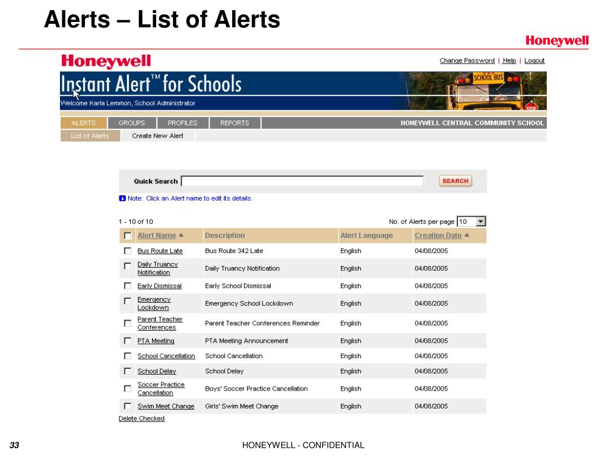
Task: Open the Early Dismissal alert
Action: point(159,286)
